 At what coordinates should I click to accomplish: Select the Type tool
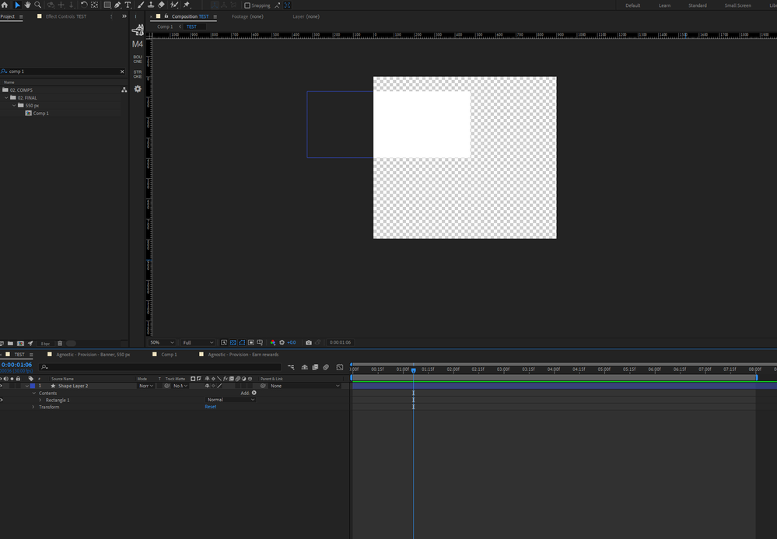pyautogui.click(x=128, y=5)
